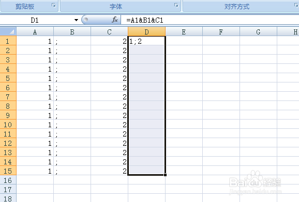This screenshot has height=202, width=299.
Task: Click cell C1 containing 2
Action: 109,41
